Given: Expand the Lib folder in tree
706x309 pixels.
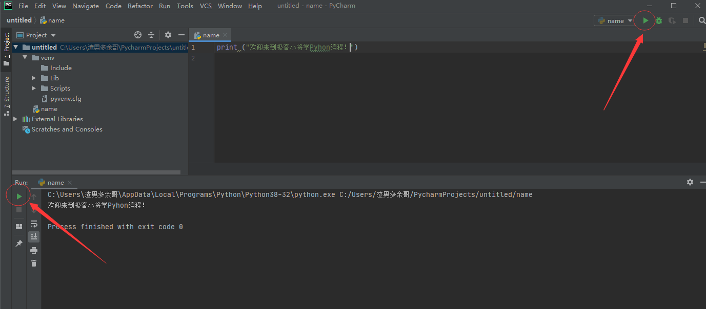Looking at the screenshot, I should [34, 78].
